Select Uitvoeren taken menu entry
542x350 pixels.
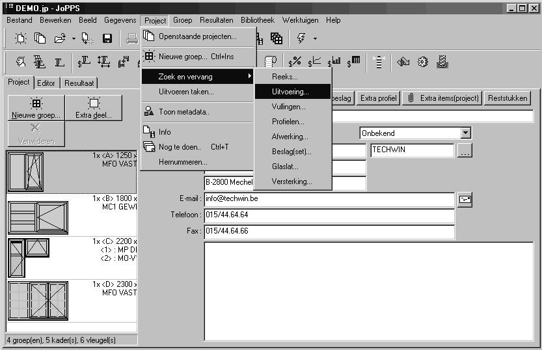[198, 92]
